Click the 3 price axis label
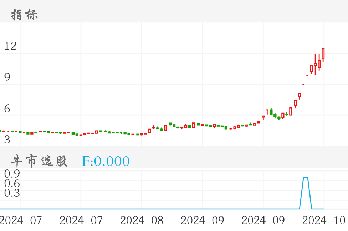Viewport: 348px width, 231px height. [7, 140]
